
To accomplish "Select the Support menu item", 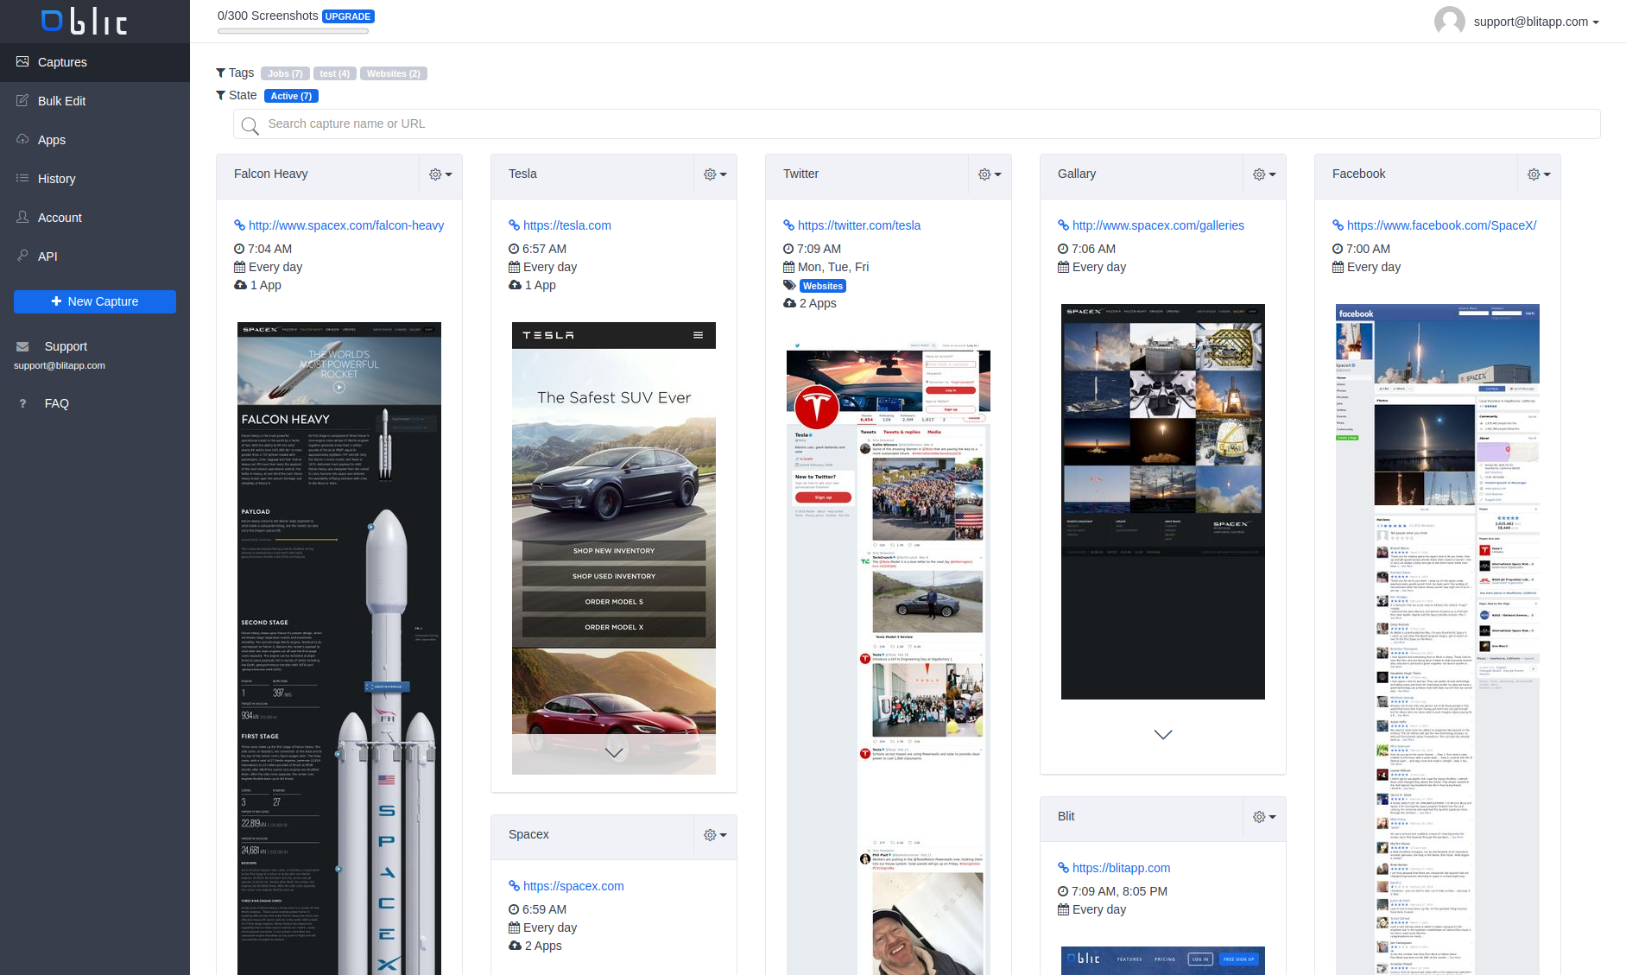I will coord(66,346).
